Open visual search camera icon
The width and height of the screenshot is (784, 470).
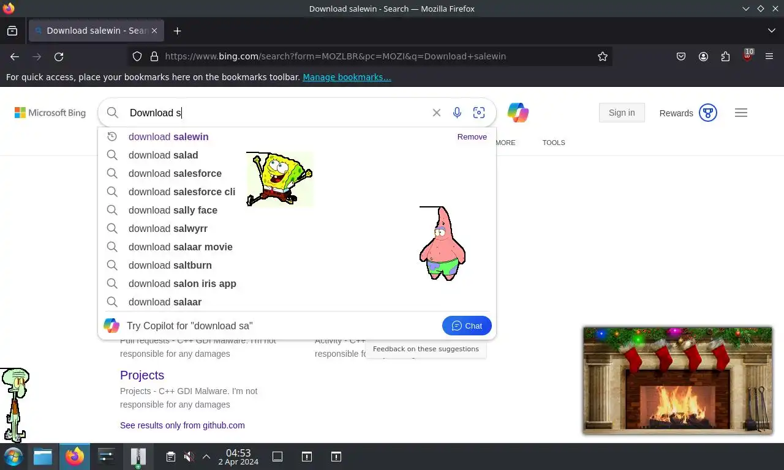pos(479,113)
